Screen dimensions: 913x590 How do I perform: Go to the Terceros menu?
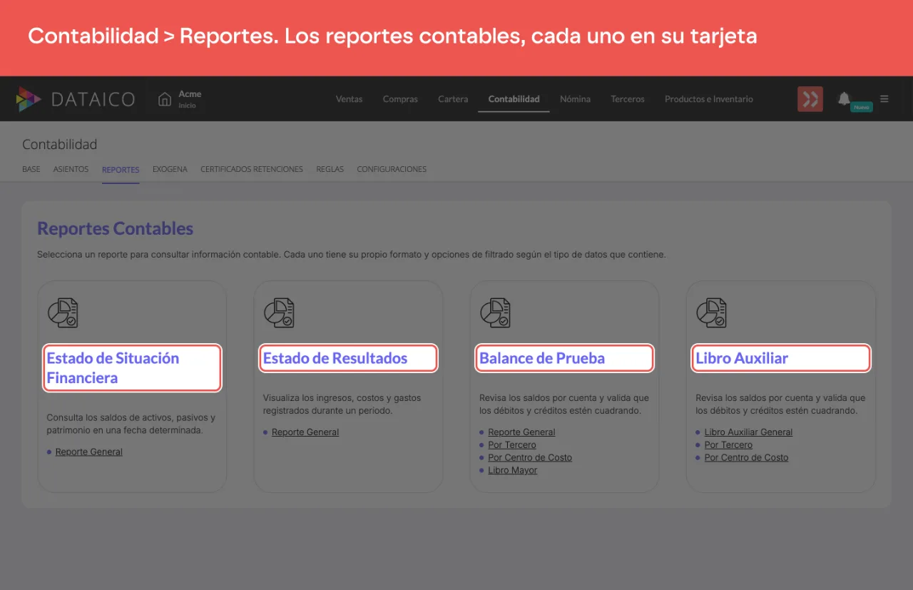point(628,99)
